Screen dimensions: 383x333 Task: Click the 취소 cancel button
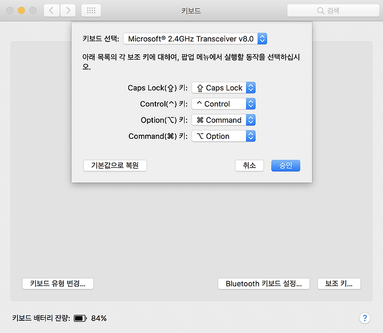coord(249,165)
